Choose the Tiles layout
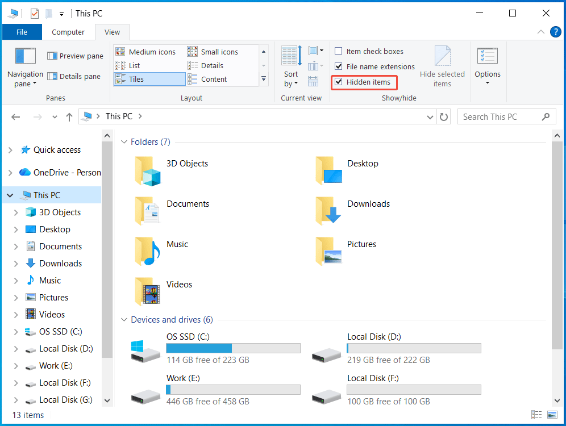The height and width of the screenshot is (426, 566). click(149, 79)
